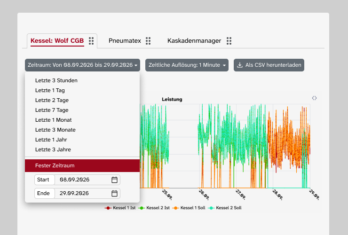This screenshot has height=235, width=348.
Task: Click the Leistung chart title
Action: point(172,100)
